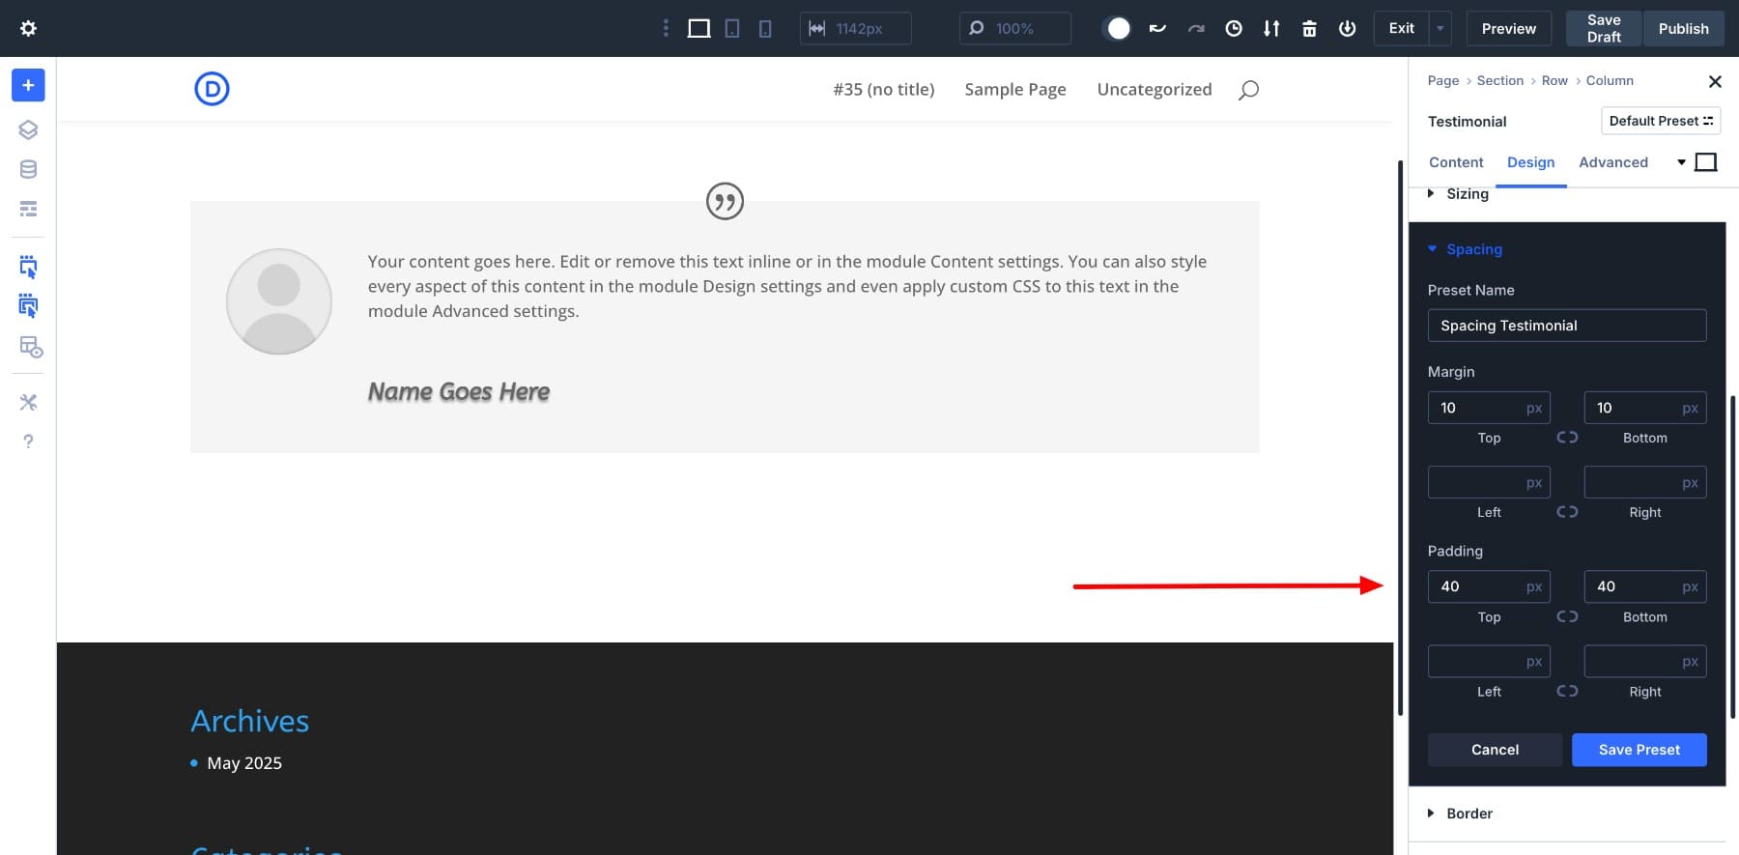Click the Save Preset button
This screenshot has width=1739, height=855.
click(1639, 750)
